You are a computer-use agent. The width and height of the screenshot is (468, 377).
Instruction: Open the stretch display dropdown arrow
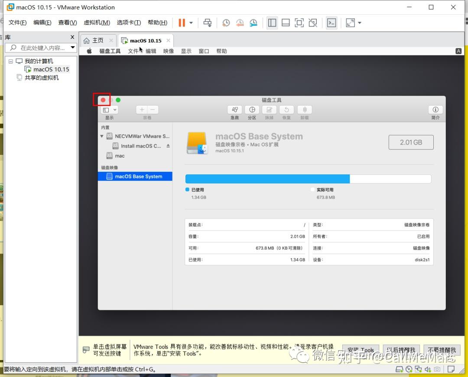[x=360, y=23]
